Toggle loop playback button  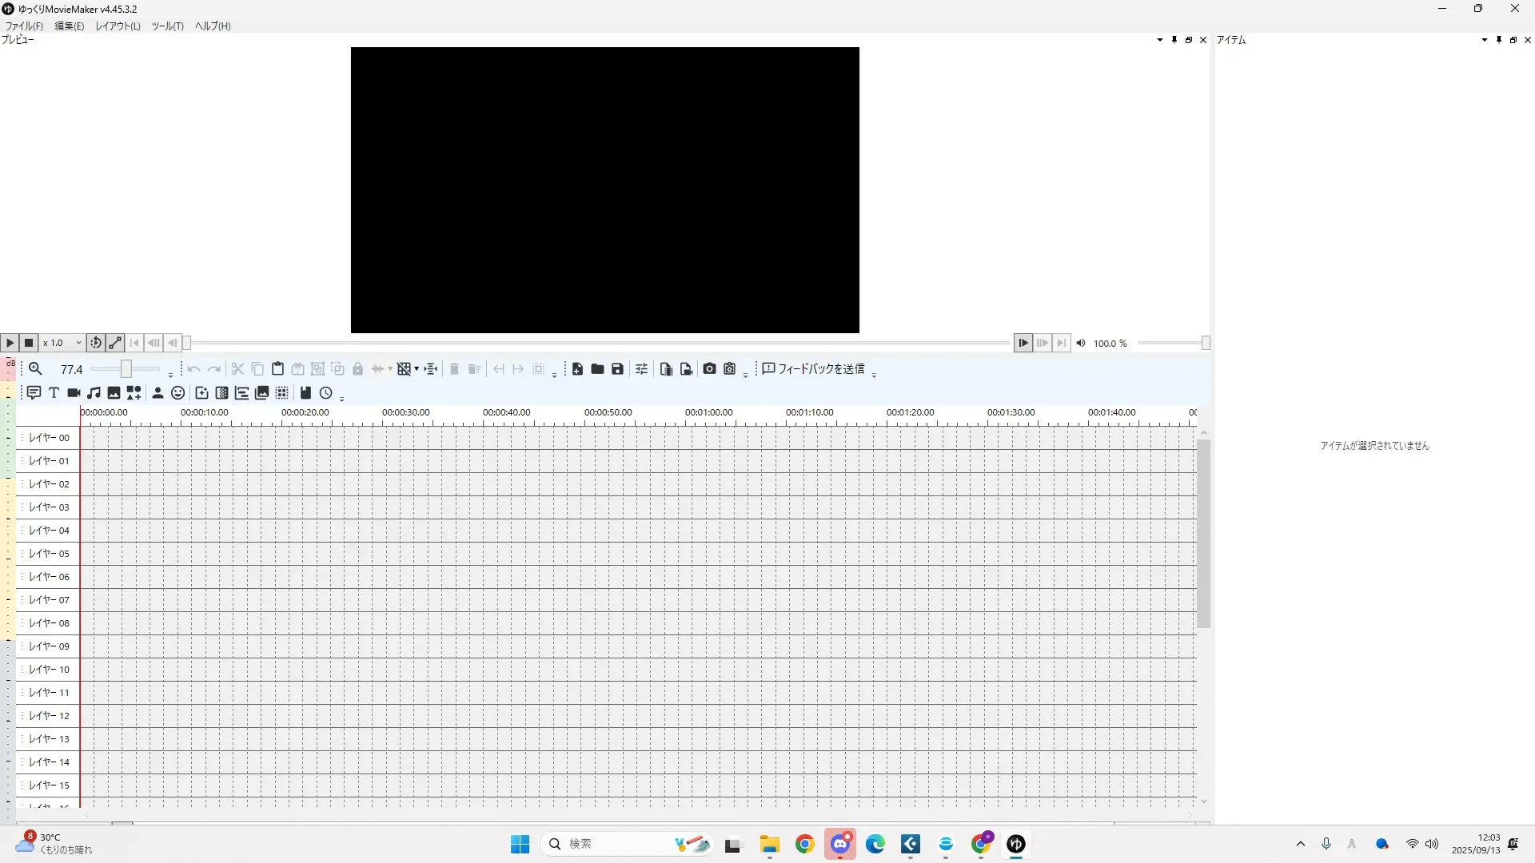(x=95, y=343)
